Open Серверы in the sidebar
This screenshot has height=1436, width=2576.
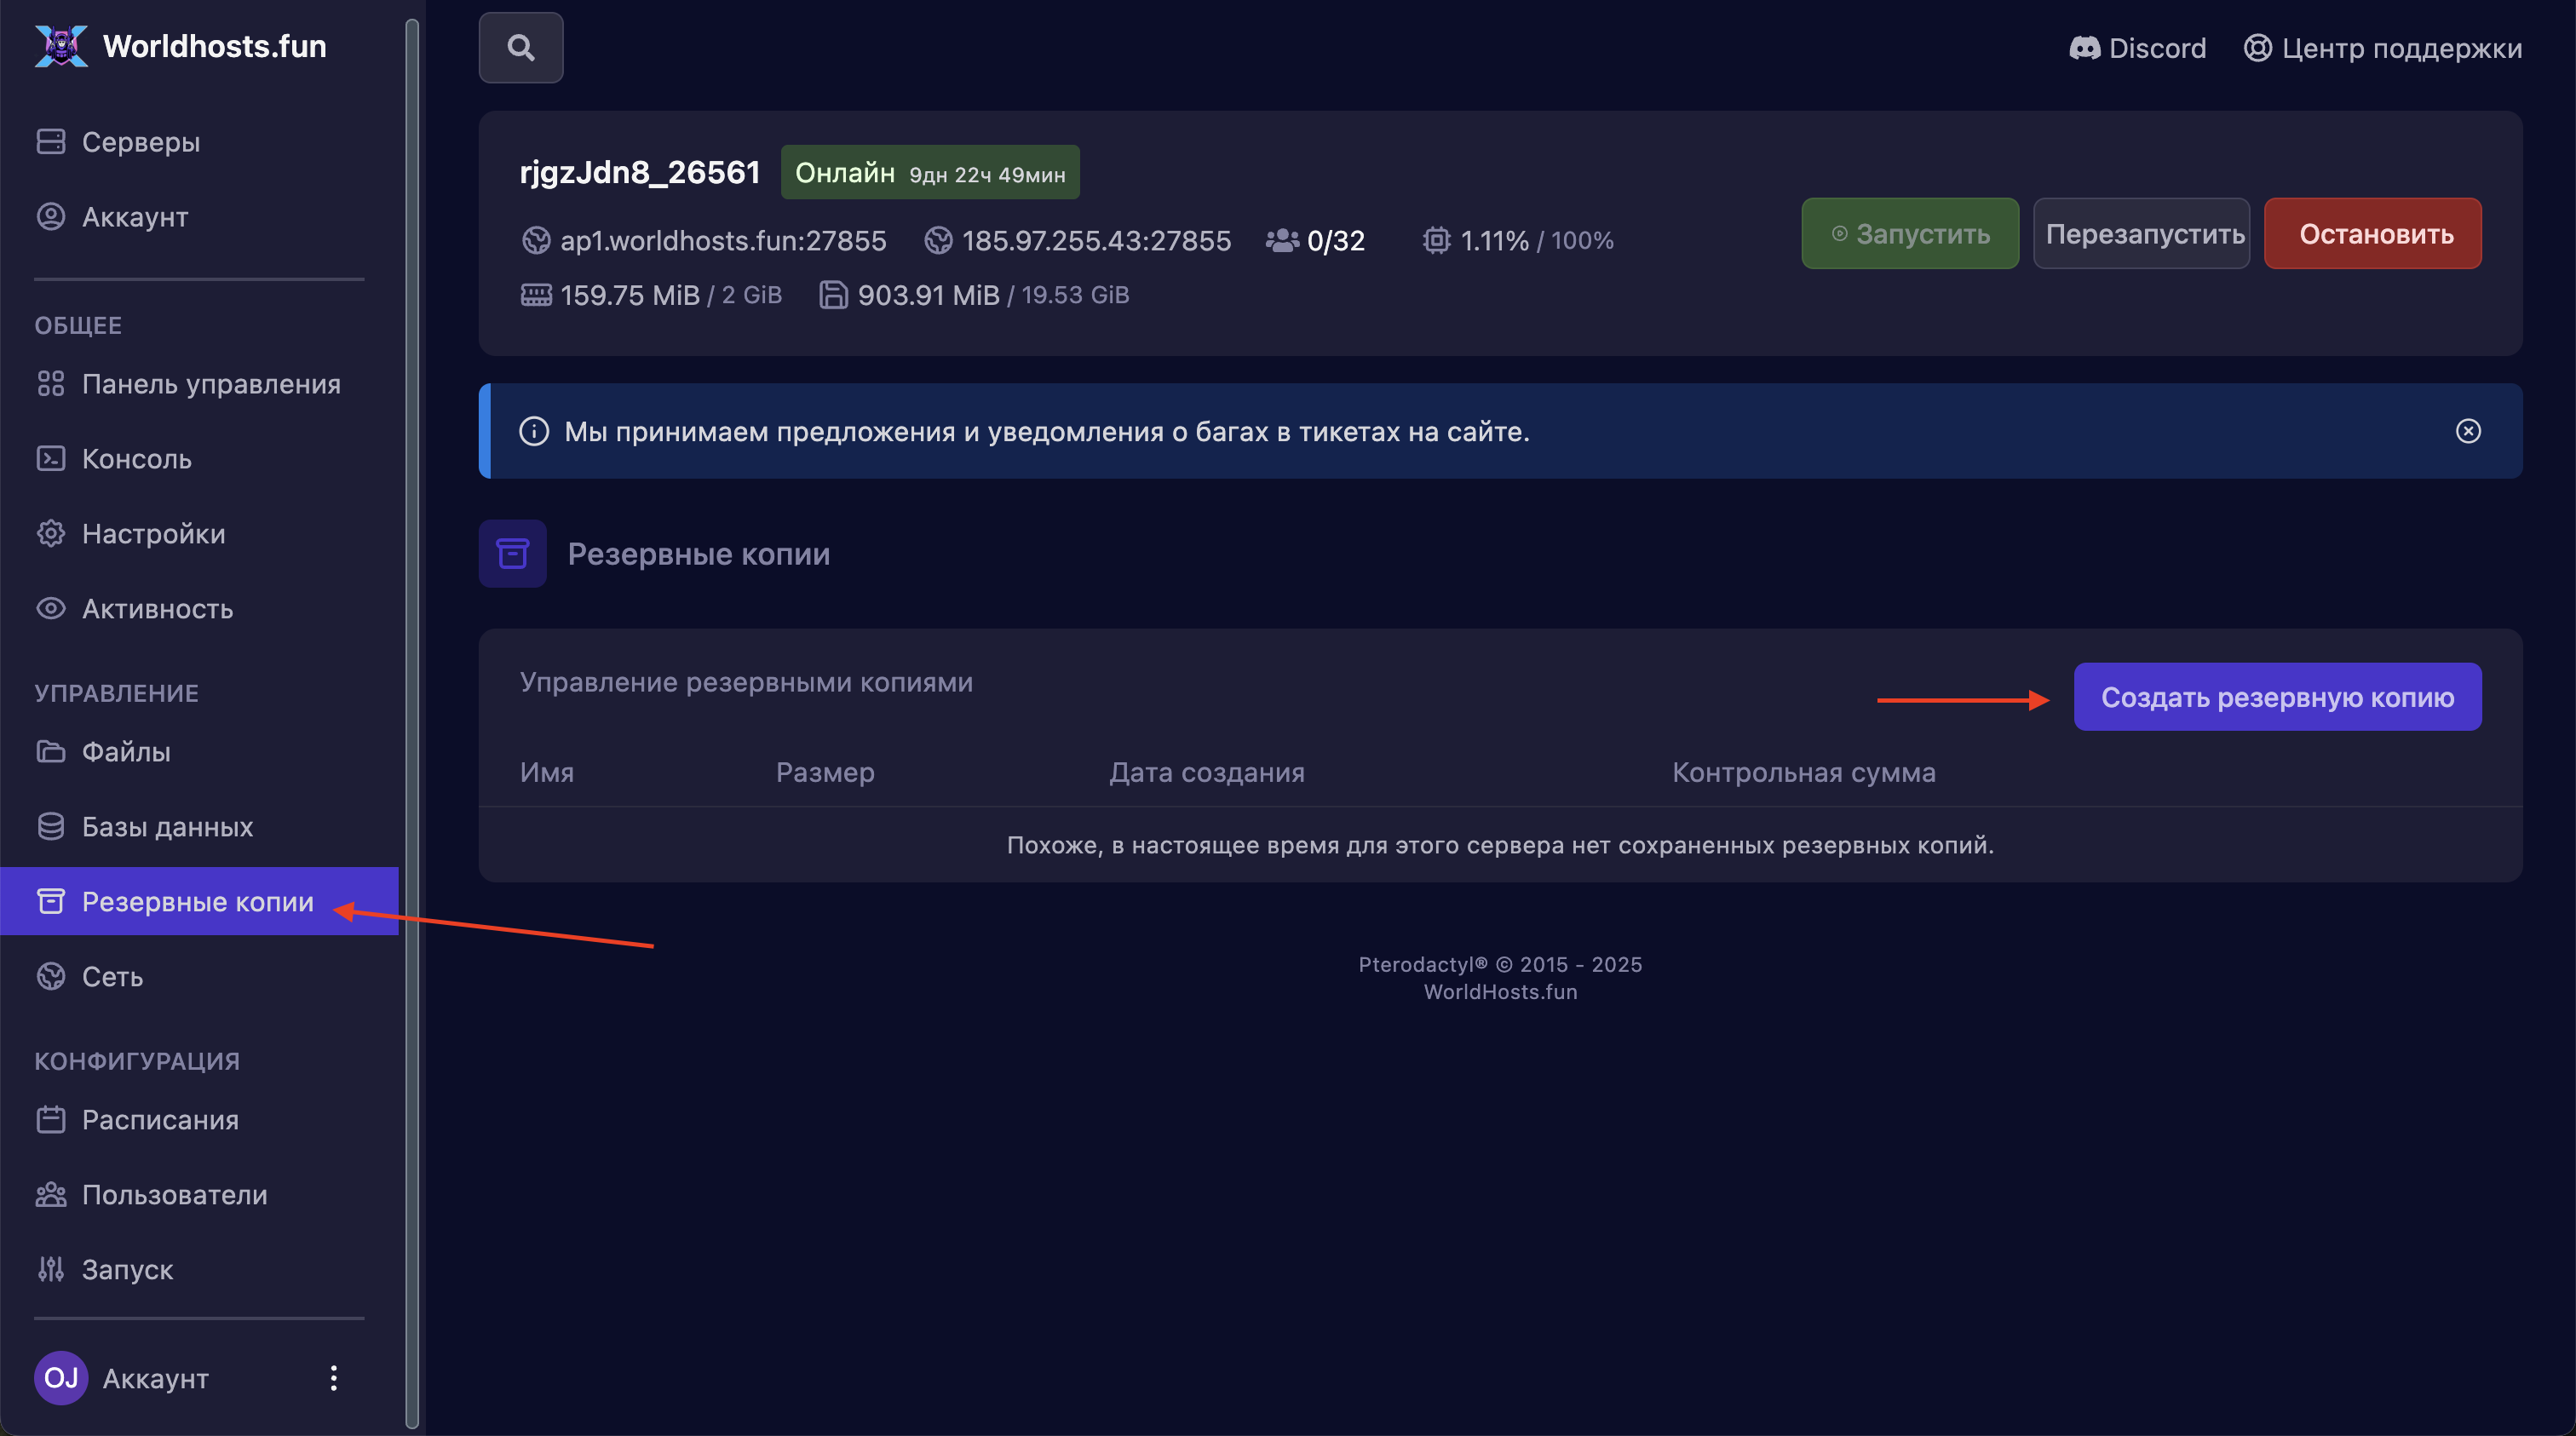(x=140, y=142)
